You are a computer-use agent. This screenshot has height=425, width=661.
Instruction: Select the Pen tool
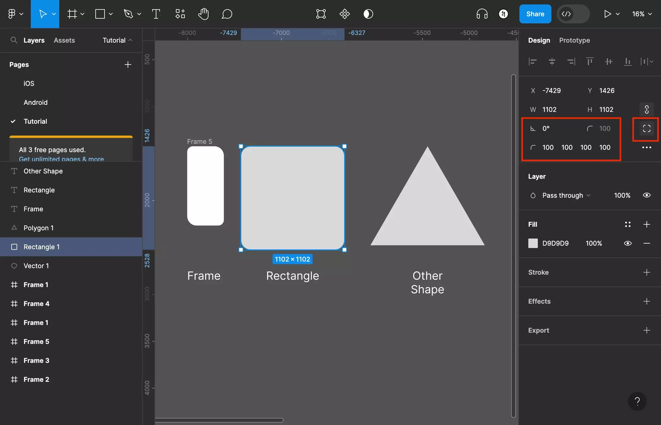point(128,14)
